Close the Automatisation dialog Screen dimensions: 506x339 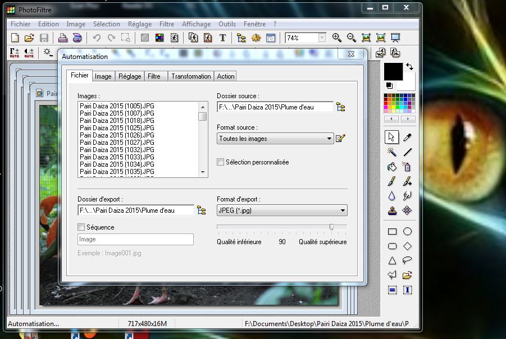point(351,54)
